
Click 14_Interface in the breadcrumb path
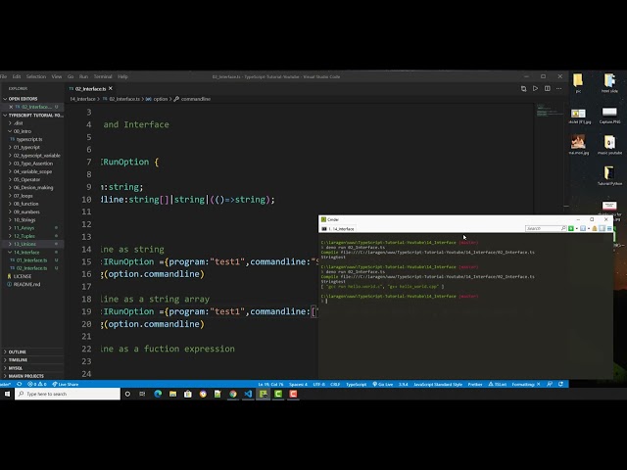[x=82, y=99]
